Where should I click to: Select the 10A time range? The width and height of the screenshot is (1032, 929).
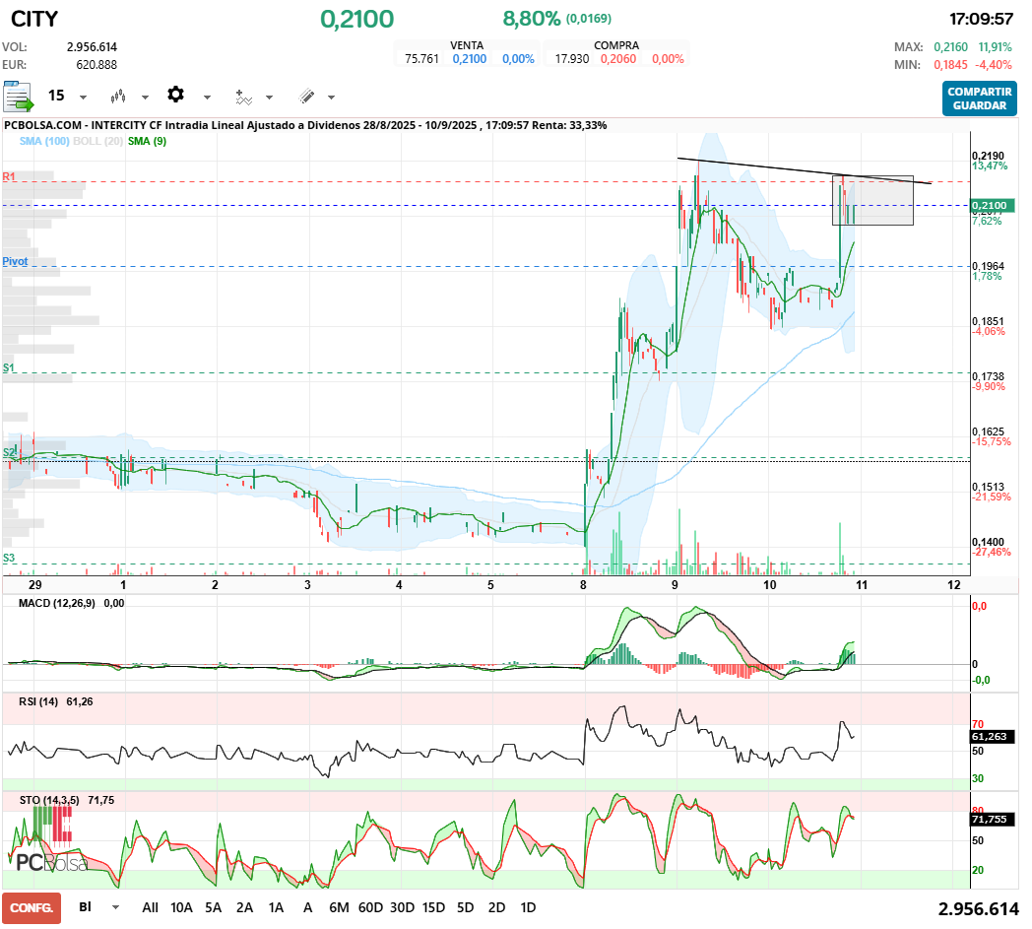pyautogui.click(x=181, y=908)
